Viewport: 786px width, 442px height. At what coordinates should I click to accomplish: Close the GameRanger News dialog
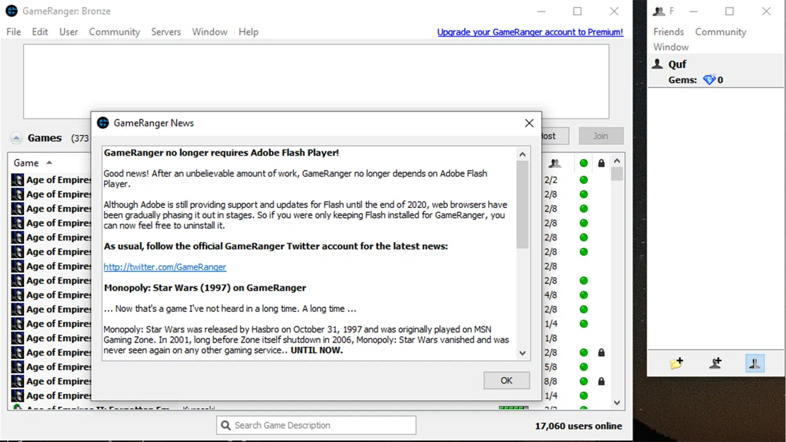(x=529, y=123)
